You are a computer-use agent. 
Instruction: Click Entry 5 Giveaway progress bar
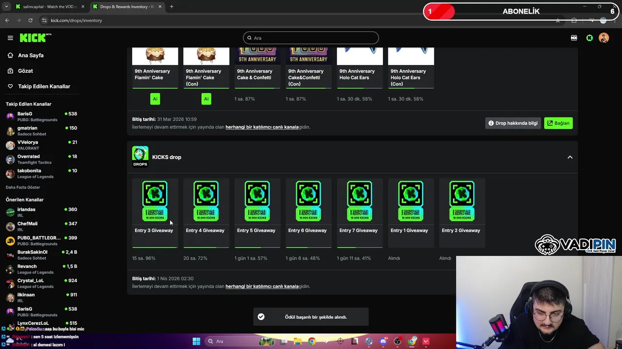(257, 247)
